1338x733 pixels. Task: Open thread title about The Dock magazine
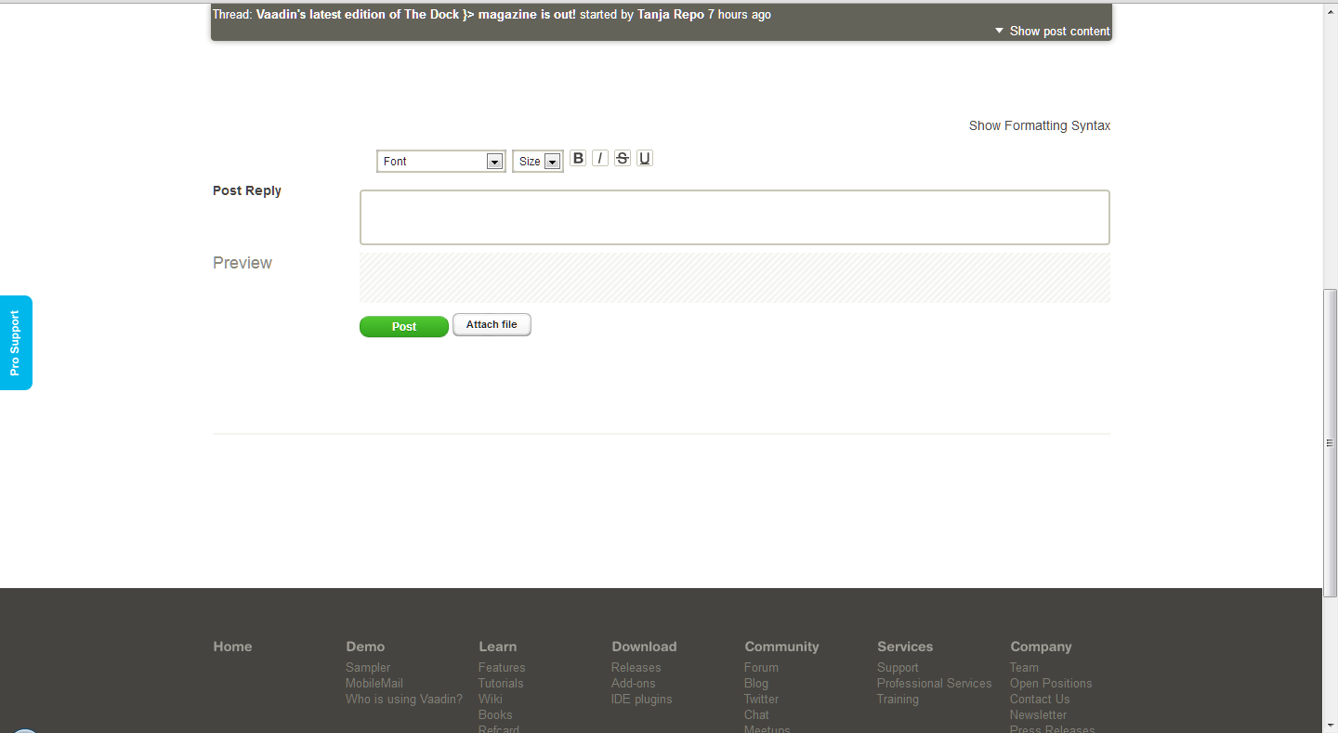point(415,15)
